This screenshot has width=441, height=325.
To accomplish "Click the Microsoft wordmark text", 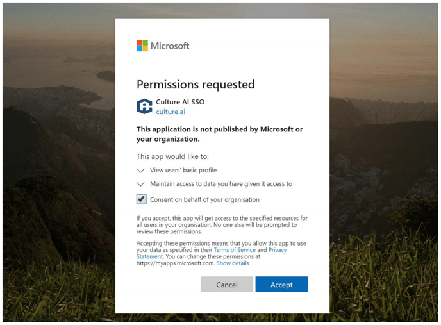I will coord(170,46).
